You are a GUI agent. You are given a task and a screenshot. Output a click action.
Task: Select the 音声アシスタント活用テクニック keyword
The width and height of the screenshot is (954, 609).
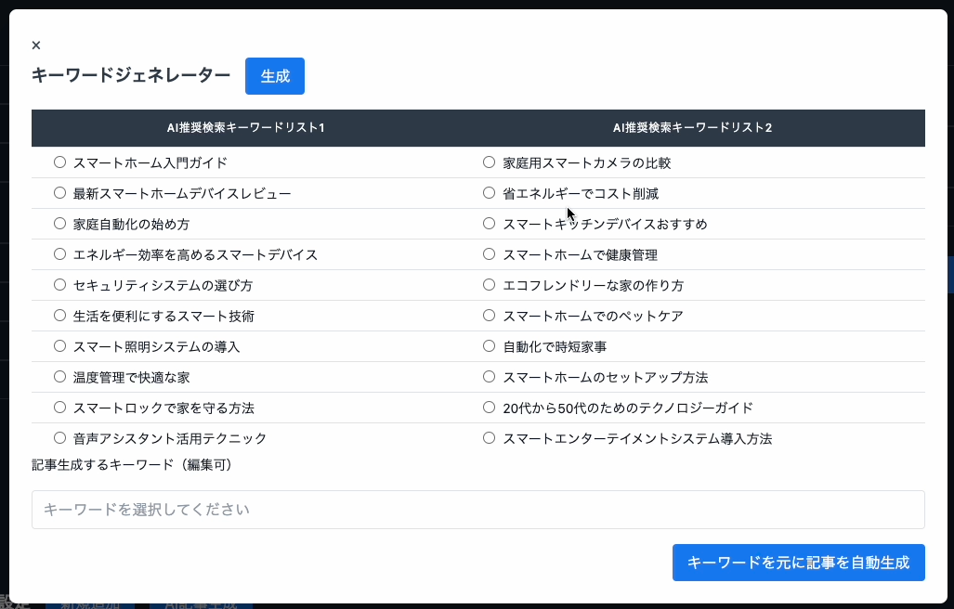59,437
